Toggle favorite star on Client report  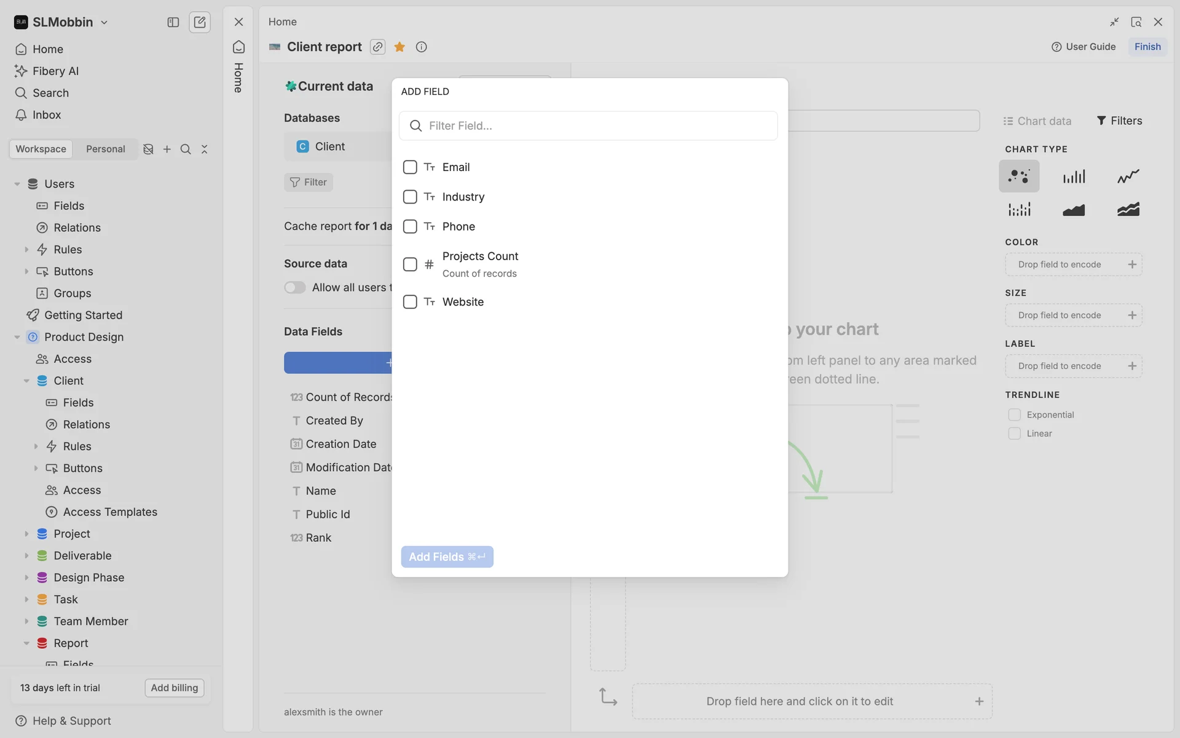pos(399,47)
